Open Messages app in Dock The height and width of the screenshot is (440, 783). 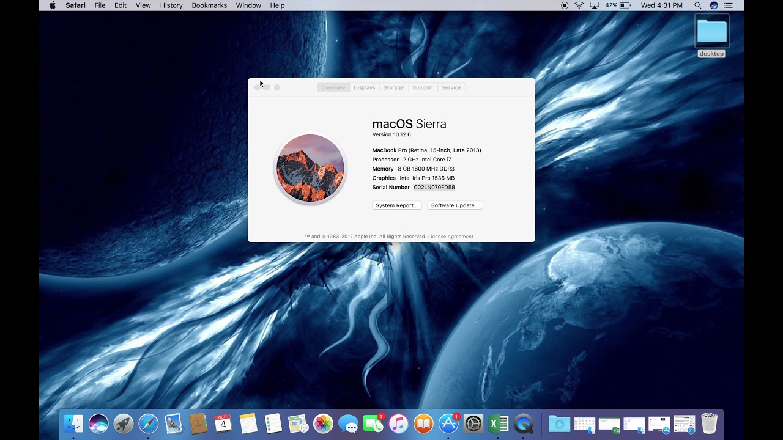coord(348,424)
